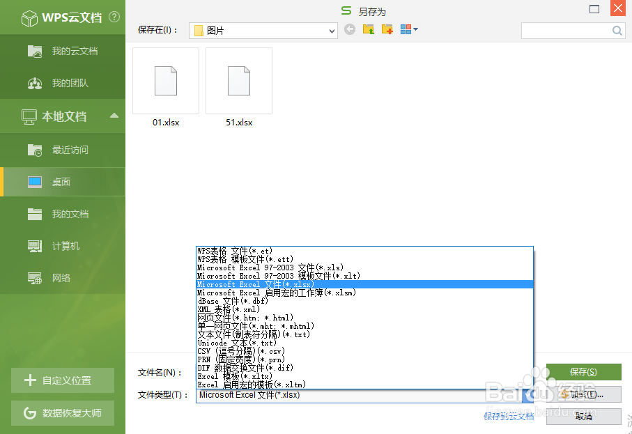Maximize the Save As dialog window
The height and width of the screenshot is (434, 632).
click(594, 9)
